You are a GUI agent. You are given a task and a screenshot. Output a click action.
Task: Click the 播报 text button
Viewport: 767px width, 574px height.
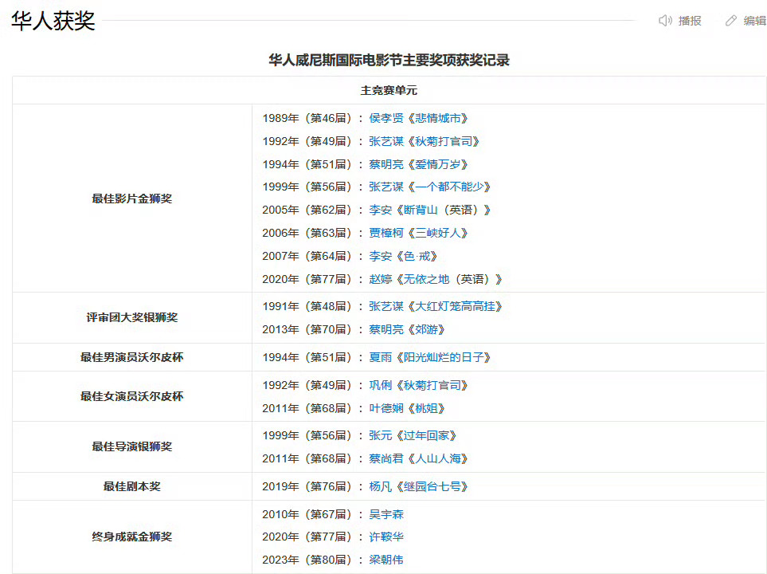click(690, 21)
